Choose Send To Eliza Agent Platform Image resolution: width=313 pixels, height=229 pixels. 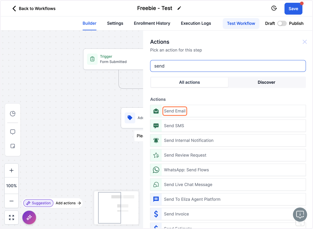[x=228, y=199]
